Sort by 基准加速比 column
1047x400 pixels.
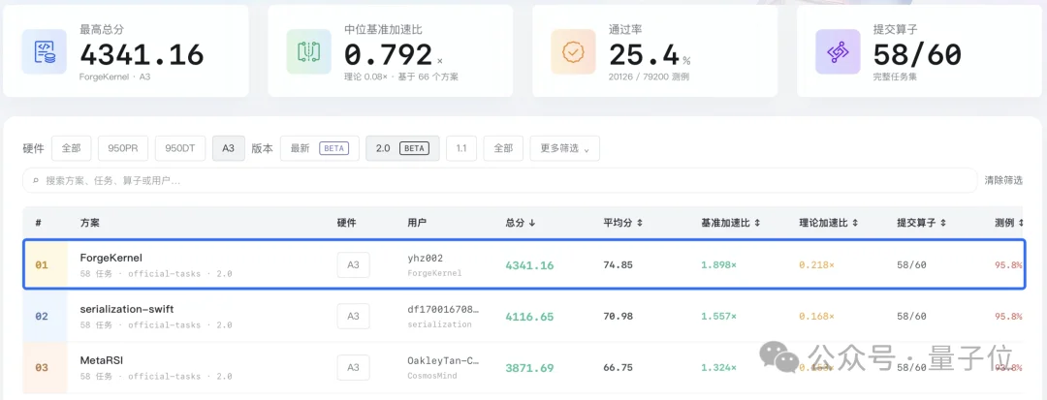(731, 223)
